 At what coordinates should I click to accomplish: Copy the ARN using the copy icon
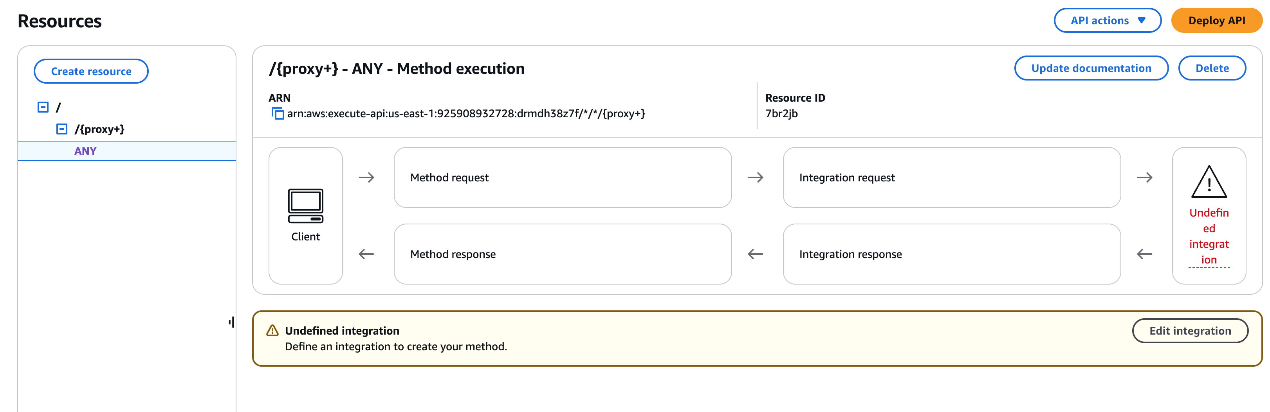click(x=278, y=114)
